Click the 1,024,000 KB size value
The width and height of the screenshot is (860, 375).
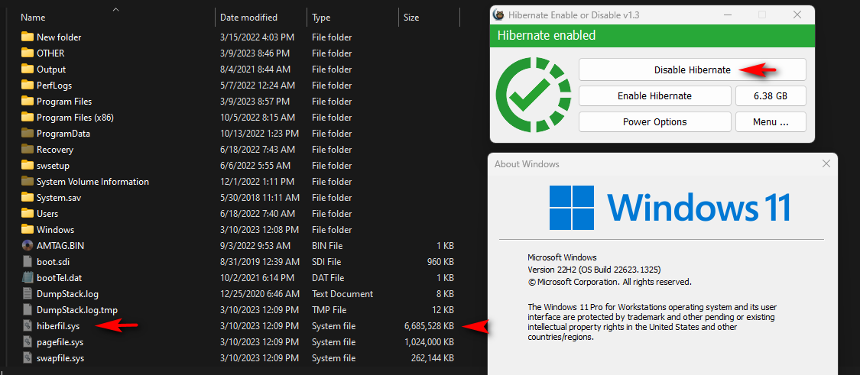(429, 341)
